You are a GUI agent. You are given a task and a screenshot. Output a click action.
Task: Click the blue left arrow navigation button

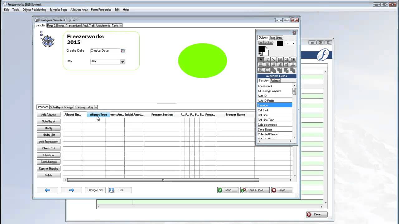[47, 190]
